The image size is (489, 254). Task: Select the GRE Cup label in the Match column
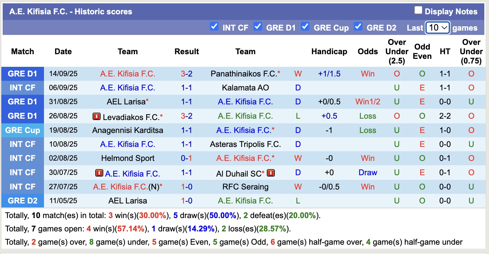click(x=22, y=130)
